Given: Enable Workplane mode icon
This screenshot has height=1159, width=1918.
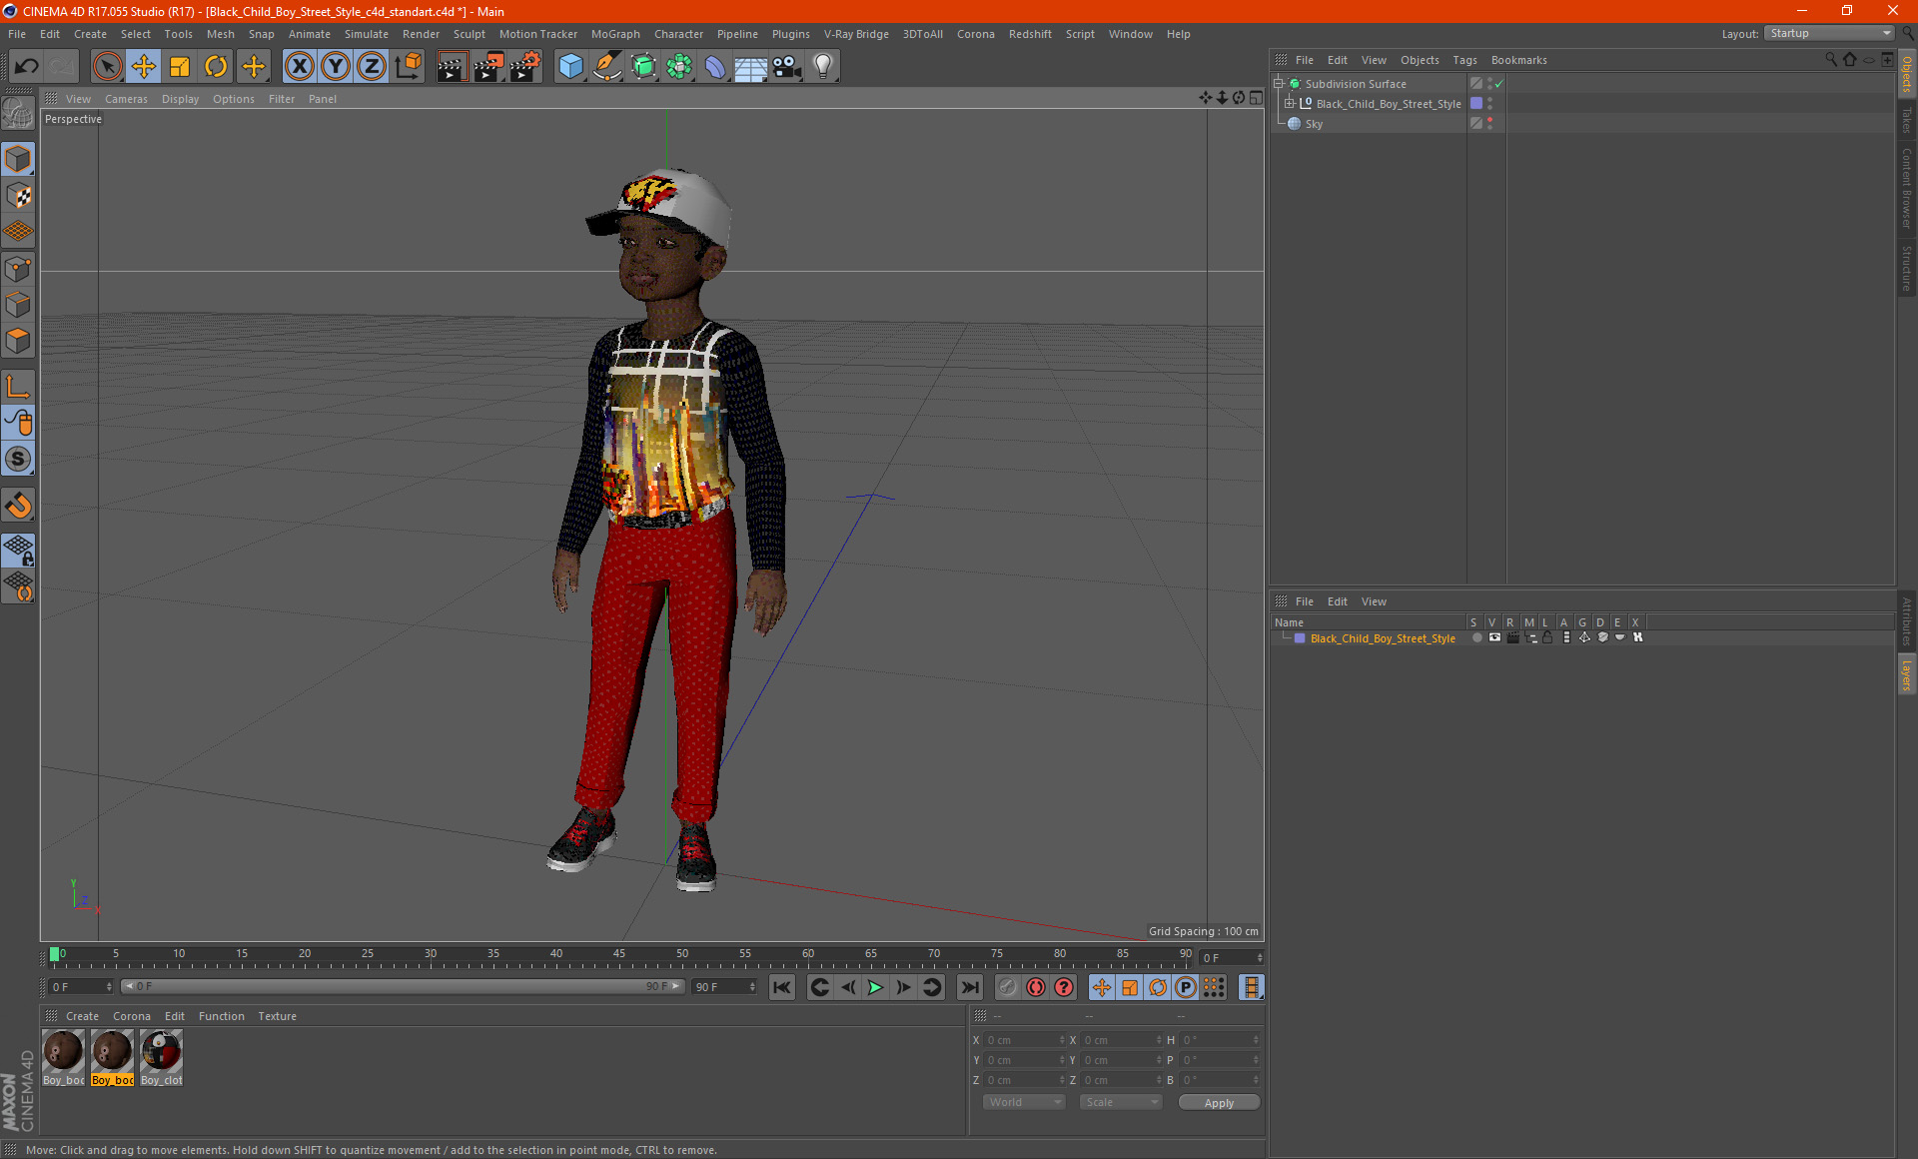Looking at the screenshot, I should [x=18, y=232].
